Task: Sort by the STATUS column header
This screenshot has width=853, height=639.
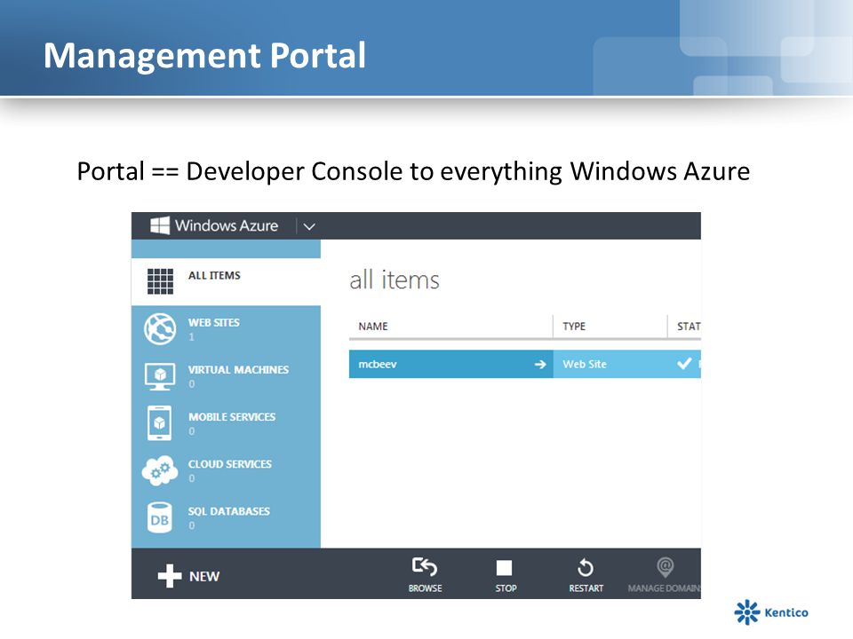Action: [689, 326]
